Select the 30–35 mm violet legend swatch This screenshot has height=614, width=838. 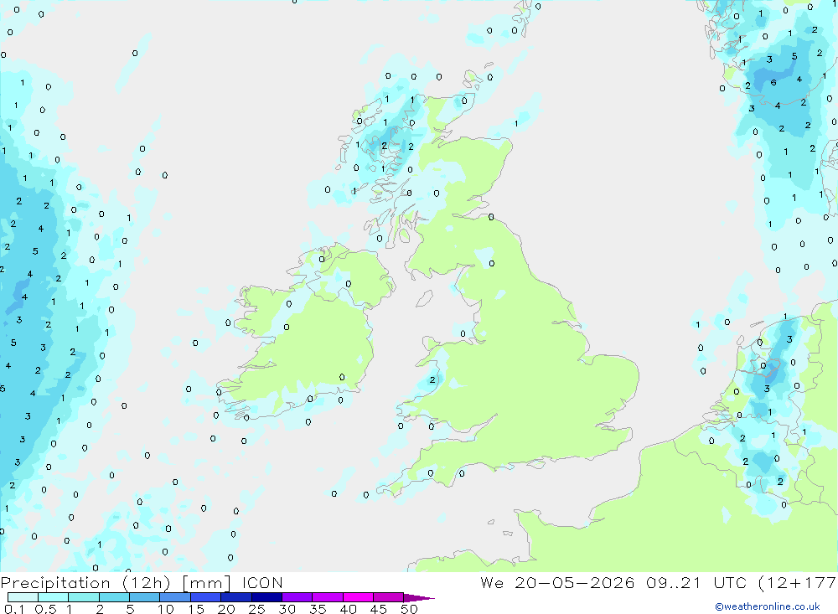(297, 597)
